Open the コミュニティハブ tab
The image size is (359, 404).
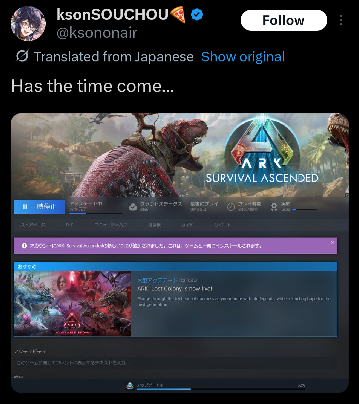[111, 225]
